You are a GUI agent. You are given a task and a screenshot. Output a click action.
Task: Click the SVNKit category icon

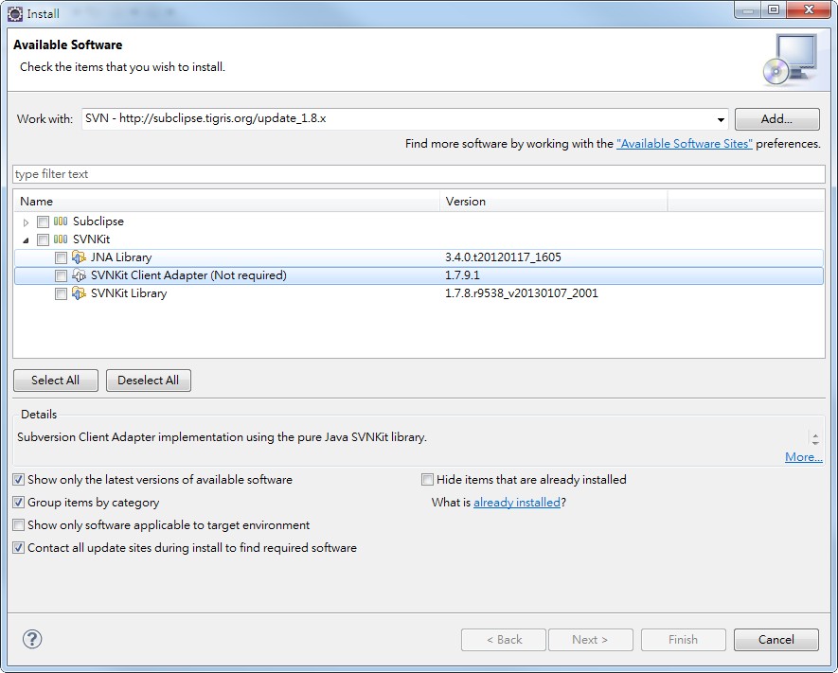[x=59, y=239]
